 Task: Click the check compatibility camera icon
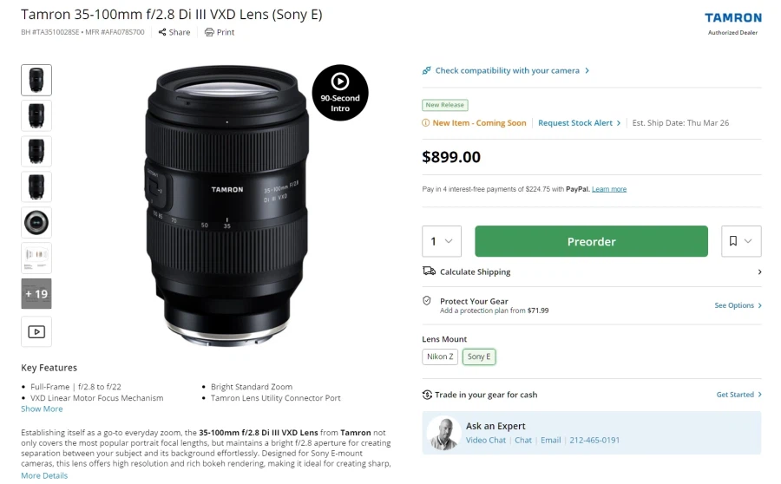tap(427, 71)
